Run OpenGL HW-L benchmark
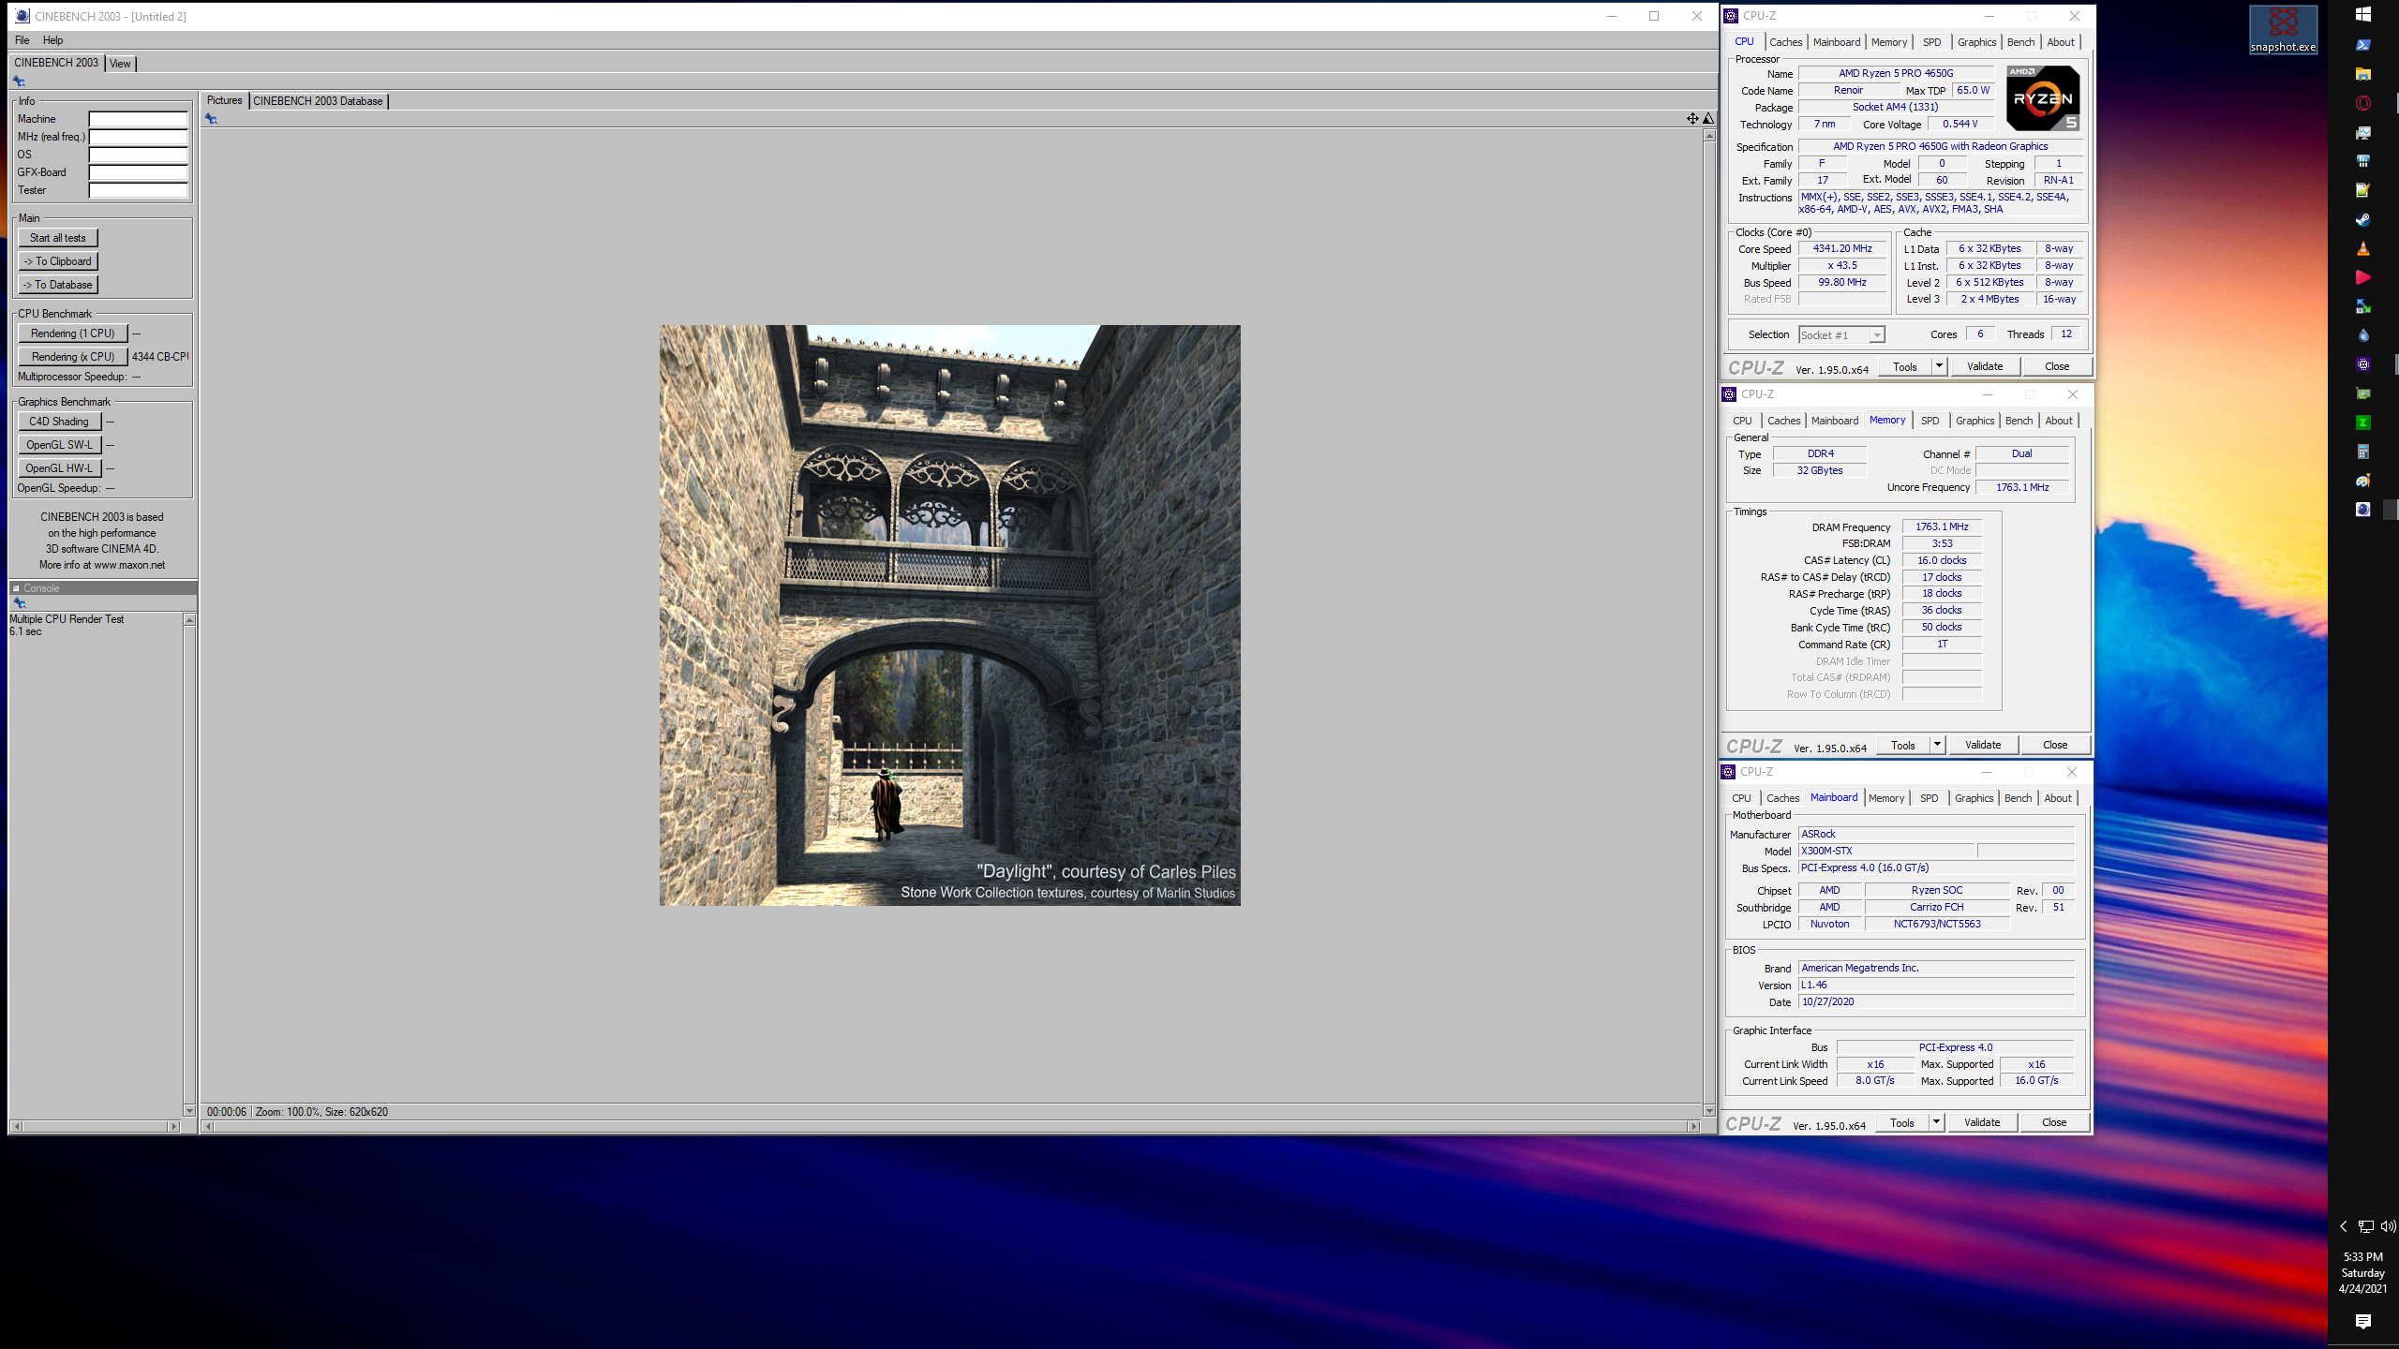 (59, 468)
